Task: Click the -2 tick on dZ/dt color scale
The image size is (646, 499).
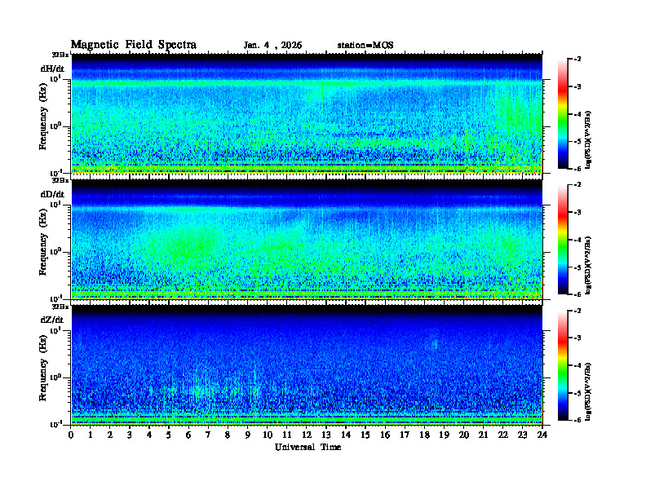Action: click(577, 311)
